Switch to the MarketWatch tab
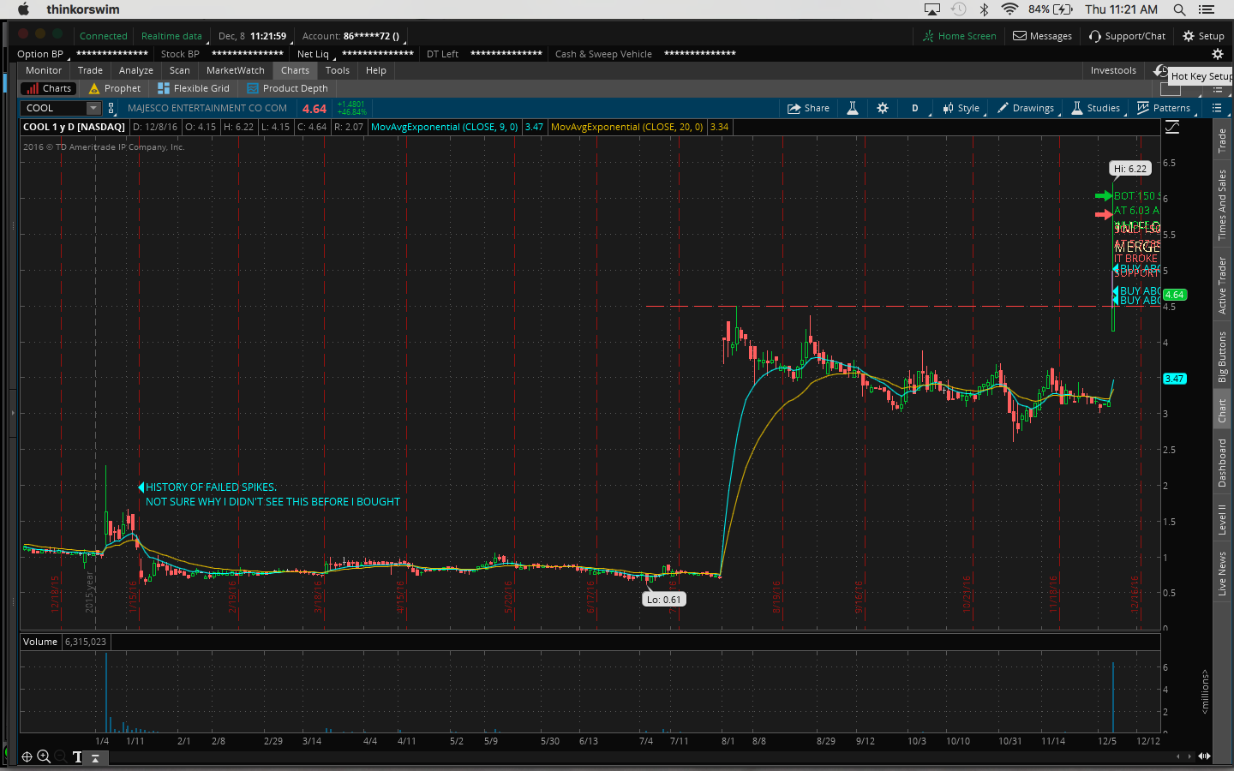Screen dimensions: 1234x771 (235, 70)
